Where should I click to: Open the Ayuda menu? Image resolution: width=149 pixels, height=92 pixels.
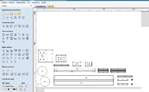pyautogui.click(x=44, y=3)
